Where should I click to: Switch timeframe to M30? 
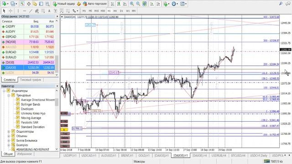[x=103, y=11]
